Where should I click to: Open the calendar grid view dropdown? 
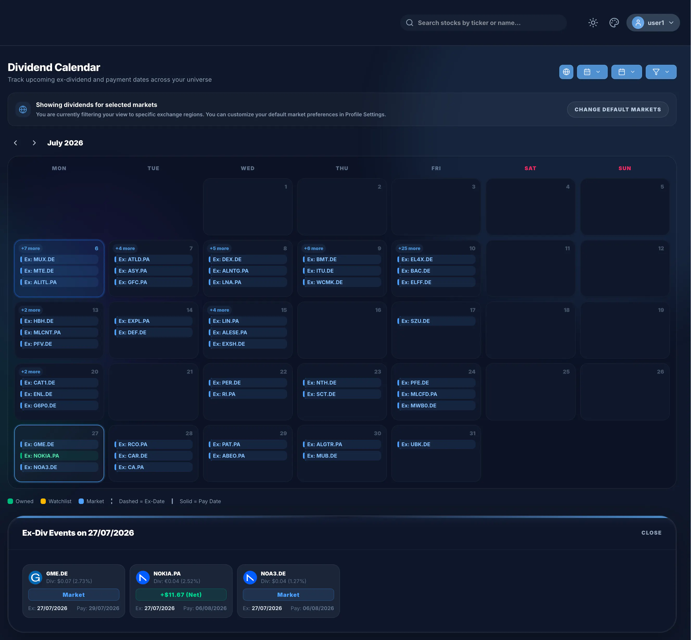click(x=592, y=72)
